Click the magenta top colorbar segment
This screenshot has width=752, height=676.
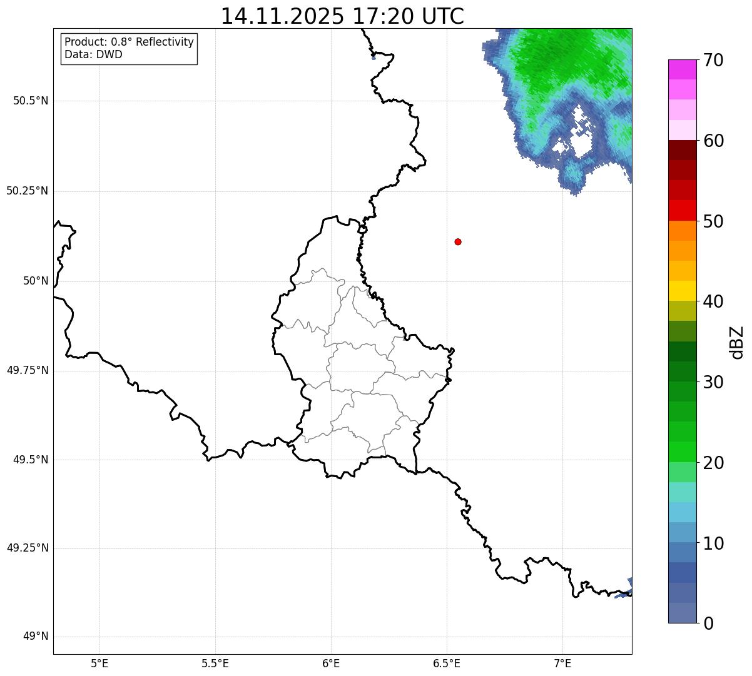pos(683,69)
